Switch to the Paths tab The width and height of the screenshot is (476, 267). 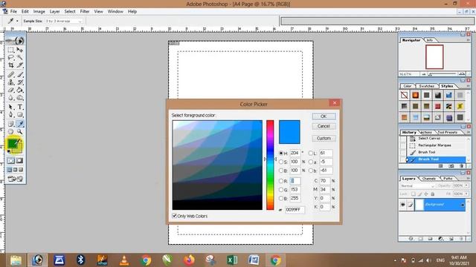[448, 179]
